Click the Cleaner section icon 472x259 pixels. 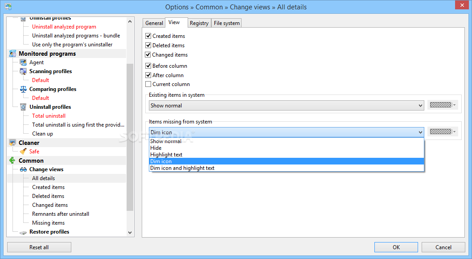pyautogui.click(x=12, y=143)
